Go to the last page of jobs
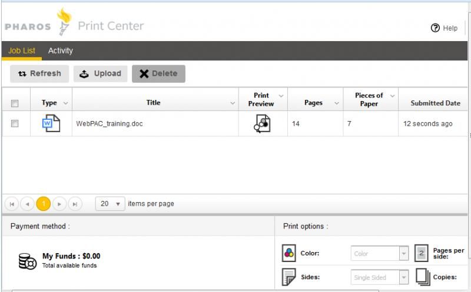471x292 pixels. (75, 204)
